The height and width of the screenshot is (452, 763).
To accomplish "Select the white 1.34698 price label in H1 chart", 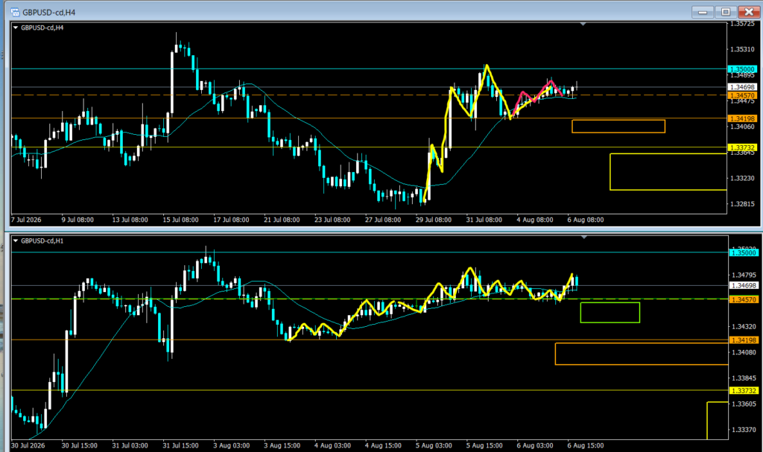I will (744, 286).
